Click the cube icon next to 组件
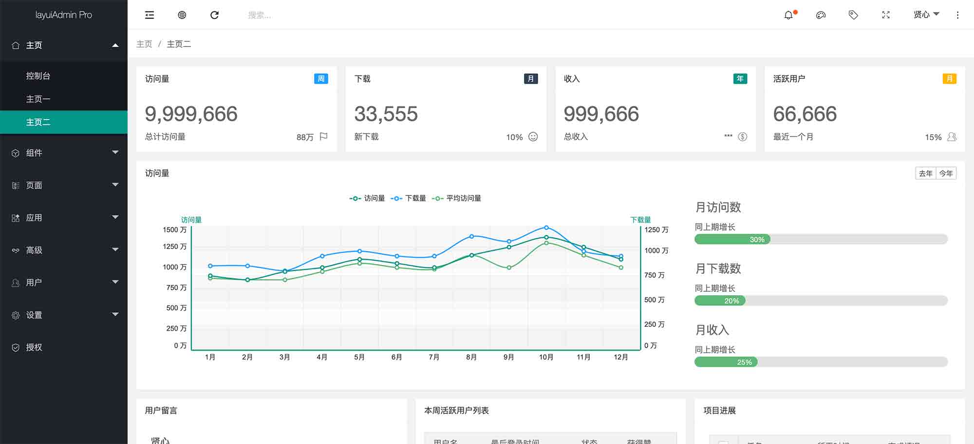 pyautogui.click(x=16, y=153)
